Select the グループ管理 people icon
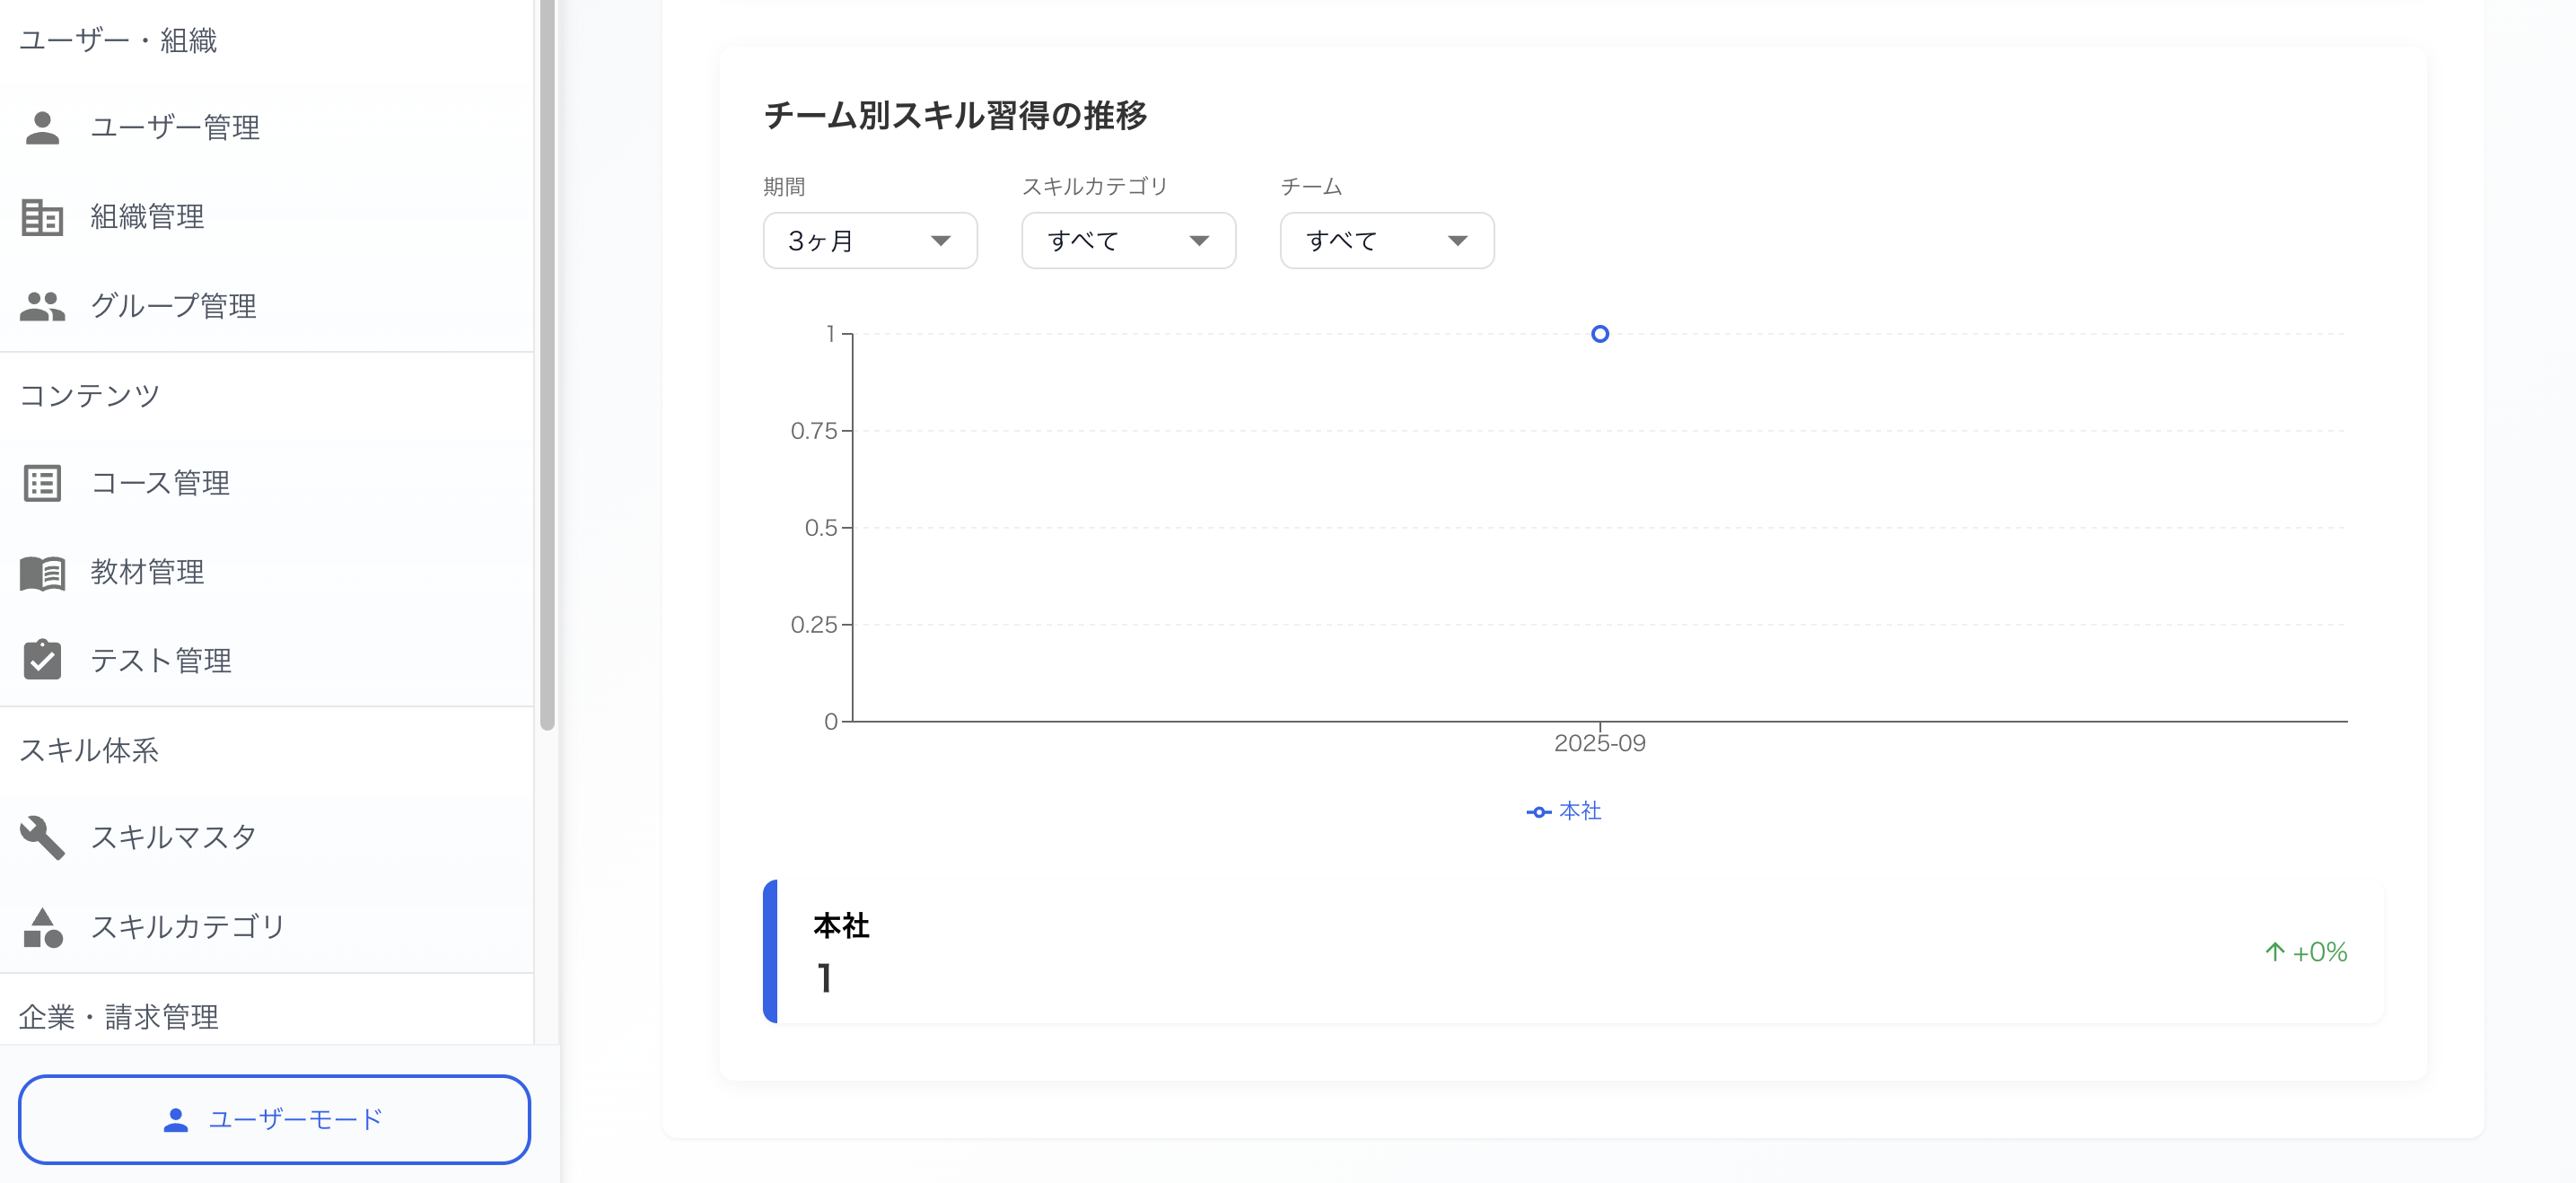 pos(42,307)
